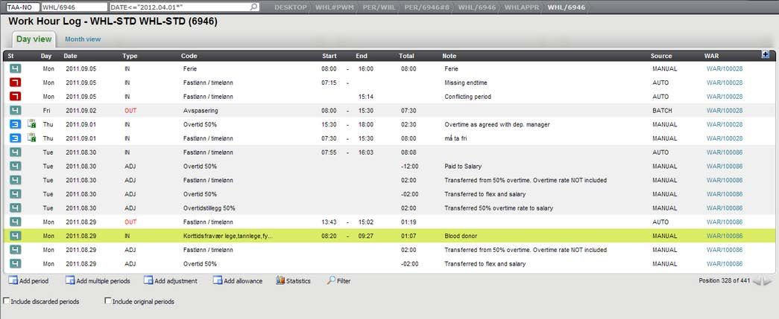Navigate to DESKTOP breadcrumb
Screen dimensions: 779x319
pos(290,7)
